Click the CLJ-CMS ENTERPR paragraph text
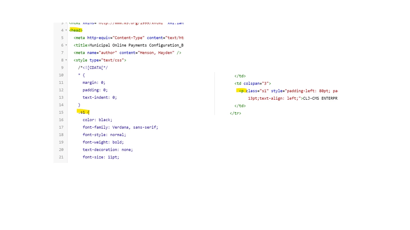Screen dimensions: 410x230 pos(320,98)
